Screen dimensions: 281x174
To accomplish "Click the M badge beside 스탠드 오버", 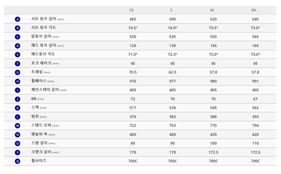I will point(18,126).
